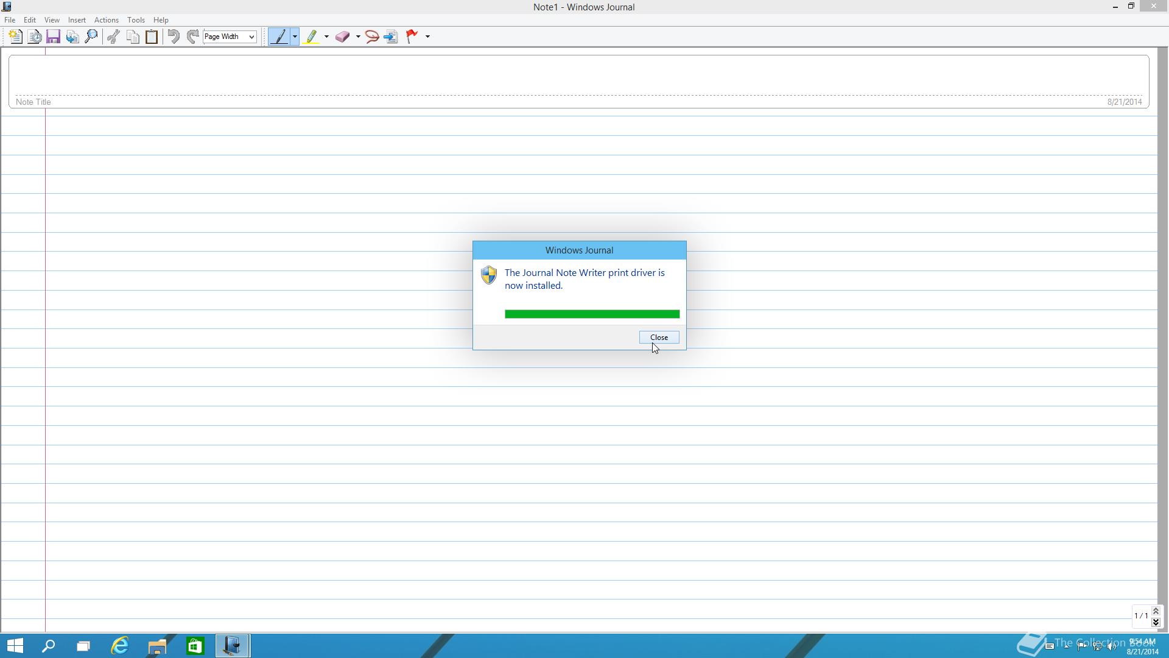
Task: Open the Help menu
Action: [161, 20]
